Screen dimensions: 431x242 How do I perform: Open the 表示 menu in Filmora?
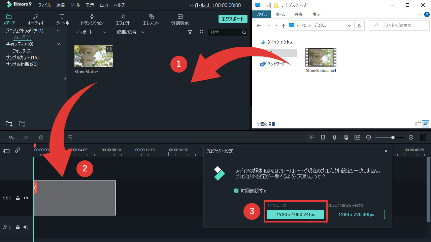[x=90, y=5]
